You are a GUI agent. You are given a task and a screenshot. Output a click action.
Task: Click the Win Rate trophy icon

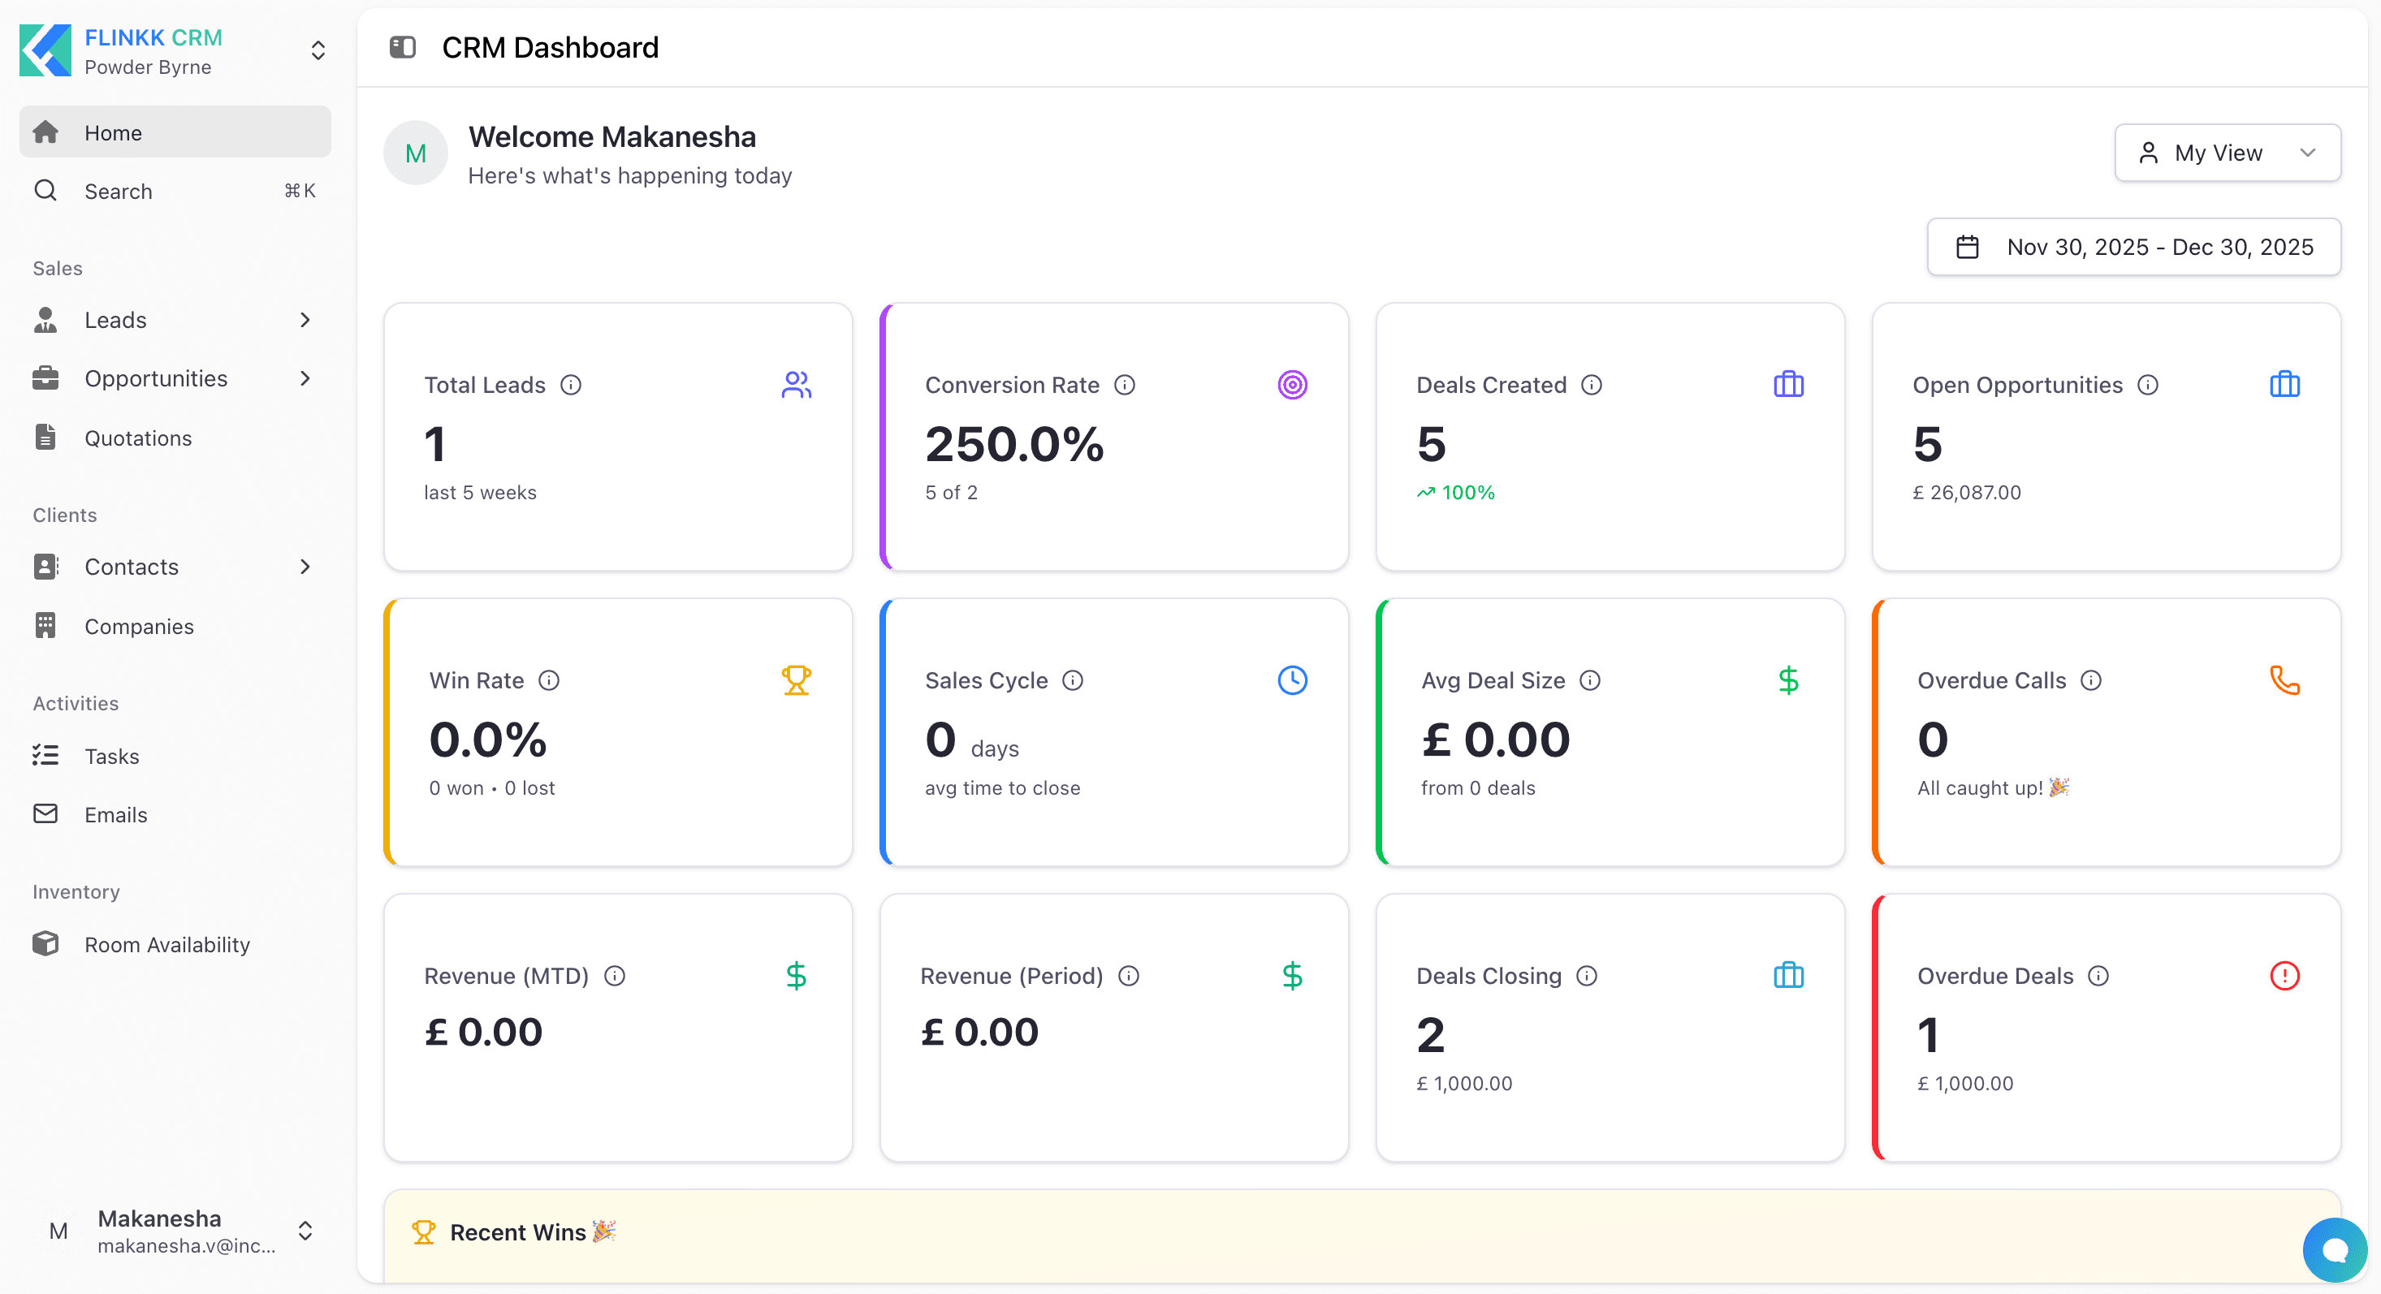pyautogui.click(x=796, y=680)
